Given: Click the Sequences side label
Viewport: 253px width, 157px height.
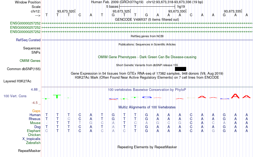Looking at the screenshot, I should 32,48.
